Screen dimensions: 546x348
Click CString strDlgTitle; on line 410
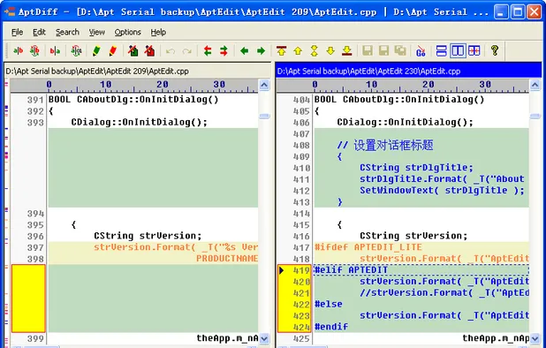[416, 168]
